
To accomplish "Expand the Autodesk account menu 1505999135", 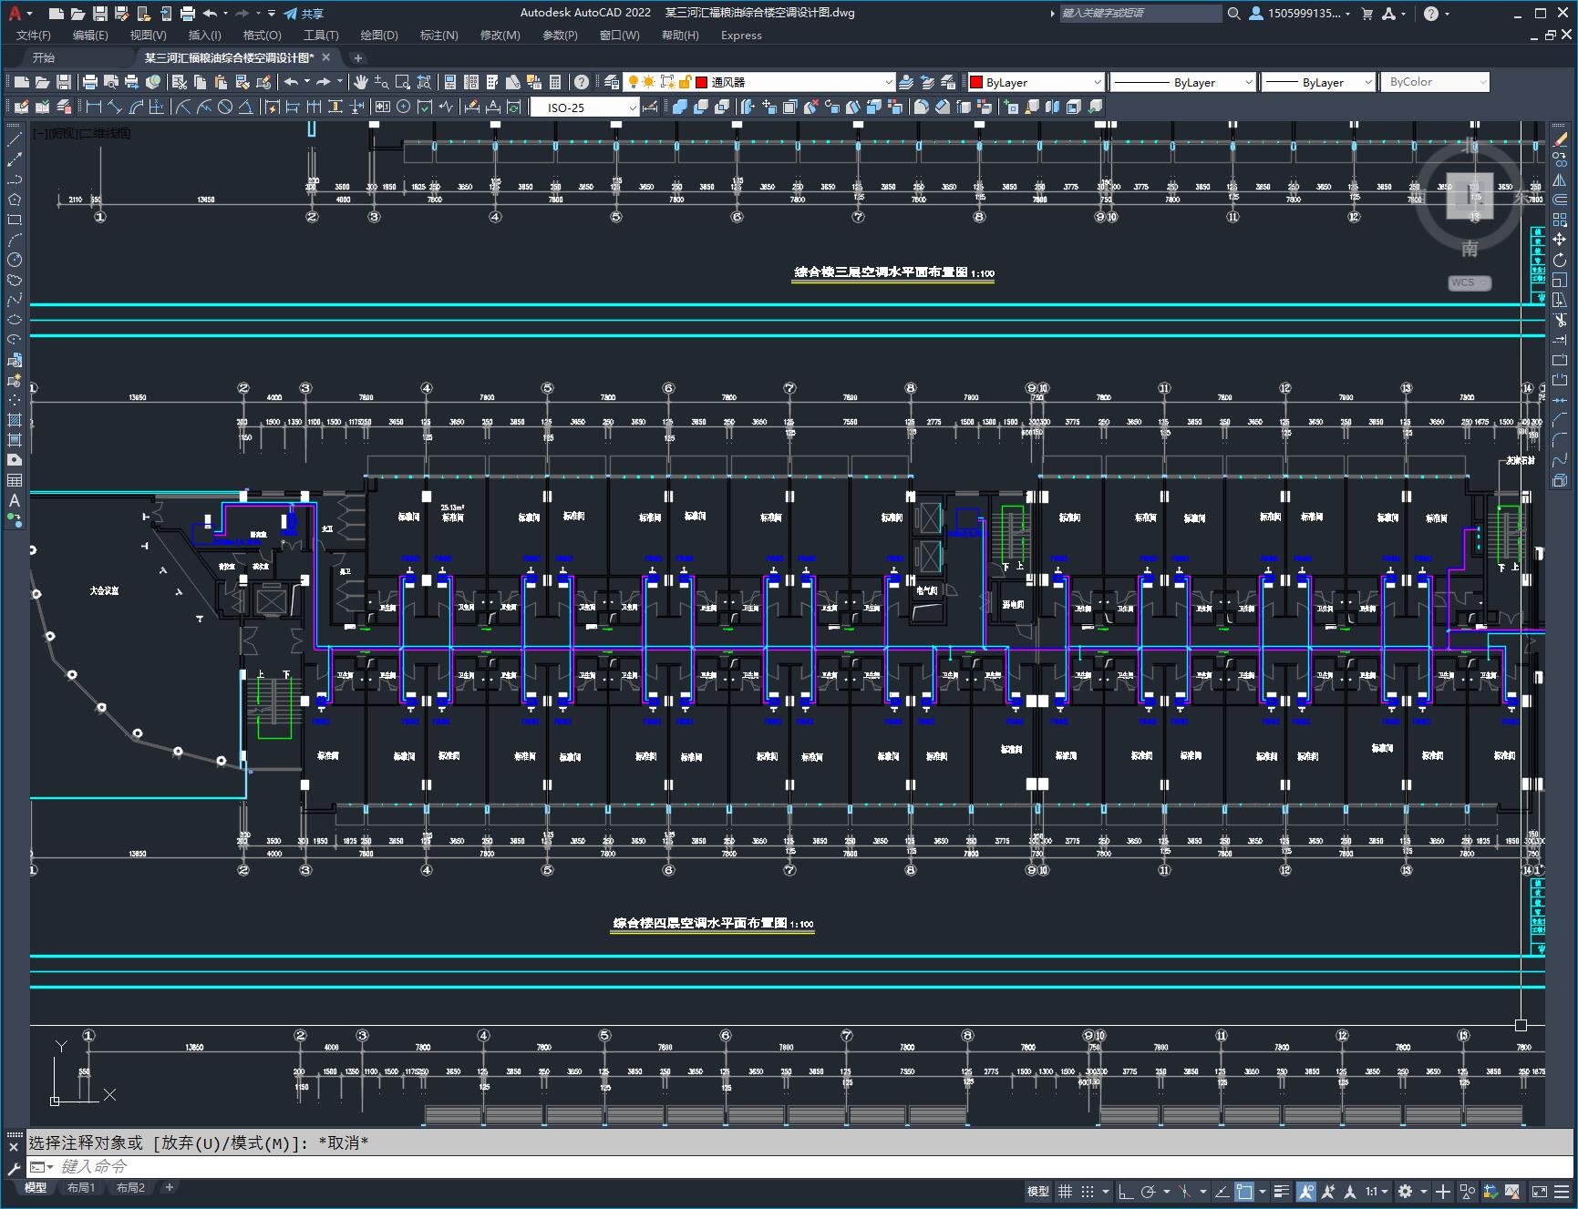I will [x=1301, y=14].
